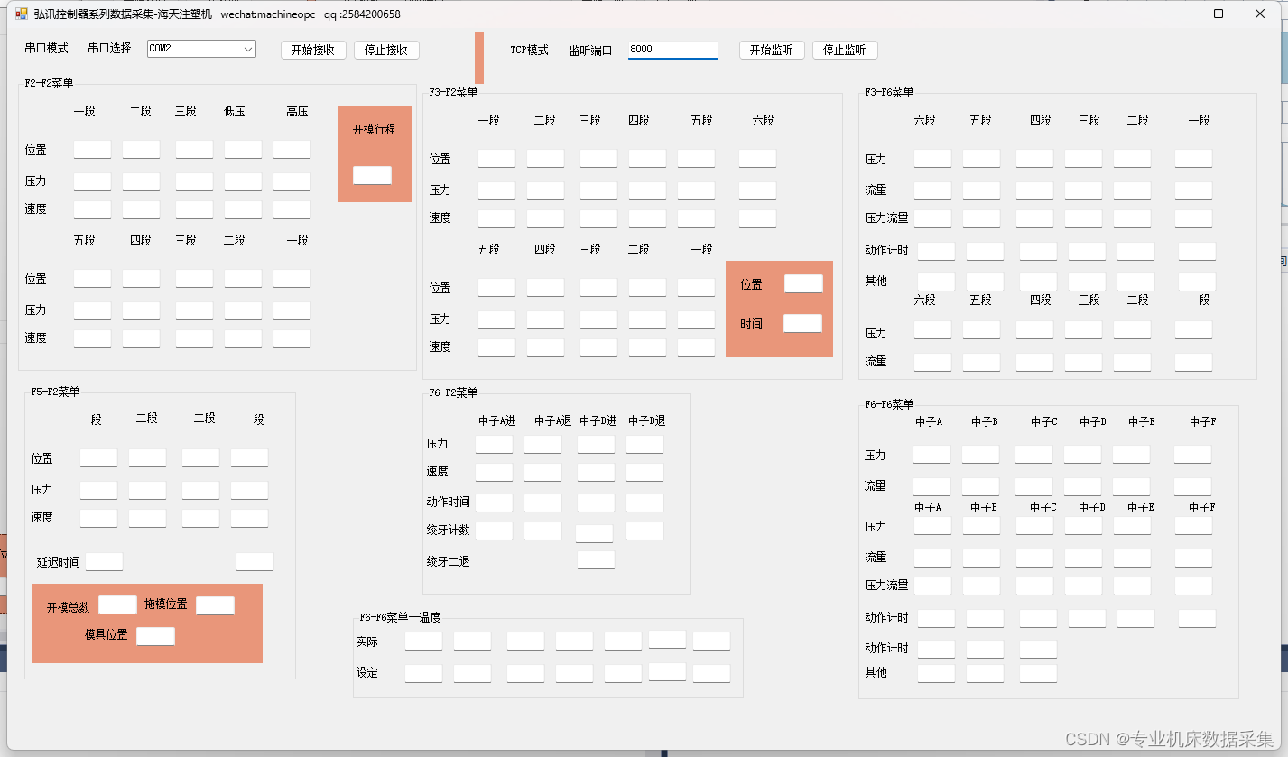Click the application icon in the title bar
The width and height of the screenshot is (1288, 757).
point(22,14)
